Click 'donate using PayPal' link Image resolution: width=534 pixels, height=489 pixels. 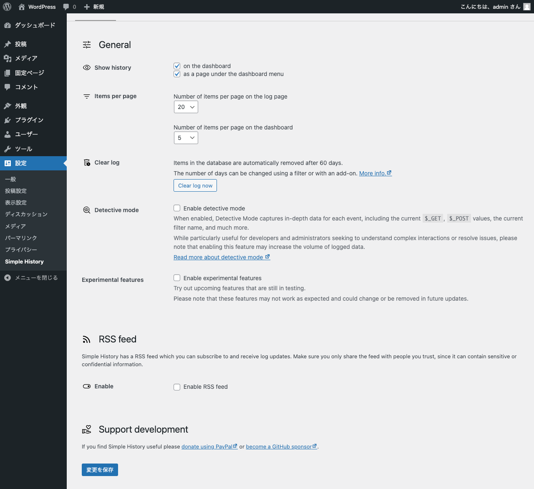click(x=209, y=446)
